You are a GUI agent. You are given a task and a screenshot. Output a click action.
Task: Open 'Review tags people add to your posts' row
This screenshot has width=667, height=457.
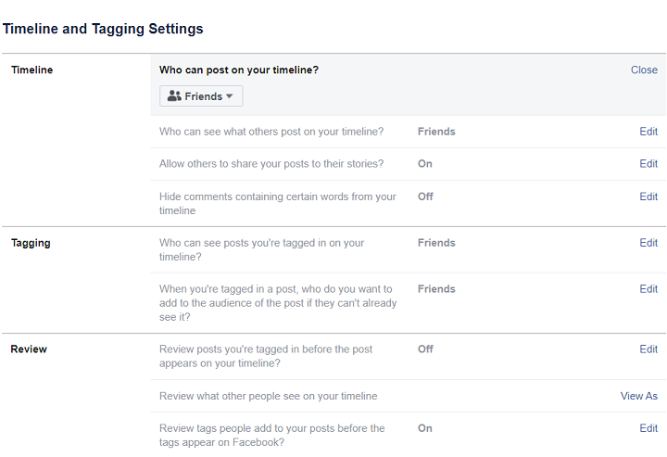(x=271, y=435)
